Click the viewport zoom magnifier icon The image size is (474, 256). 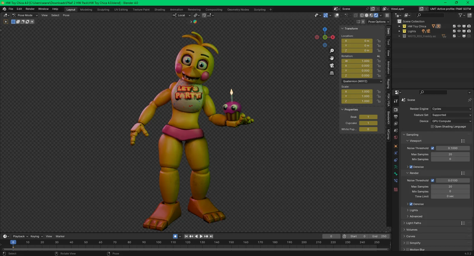[x=332, y=51]
